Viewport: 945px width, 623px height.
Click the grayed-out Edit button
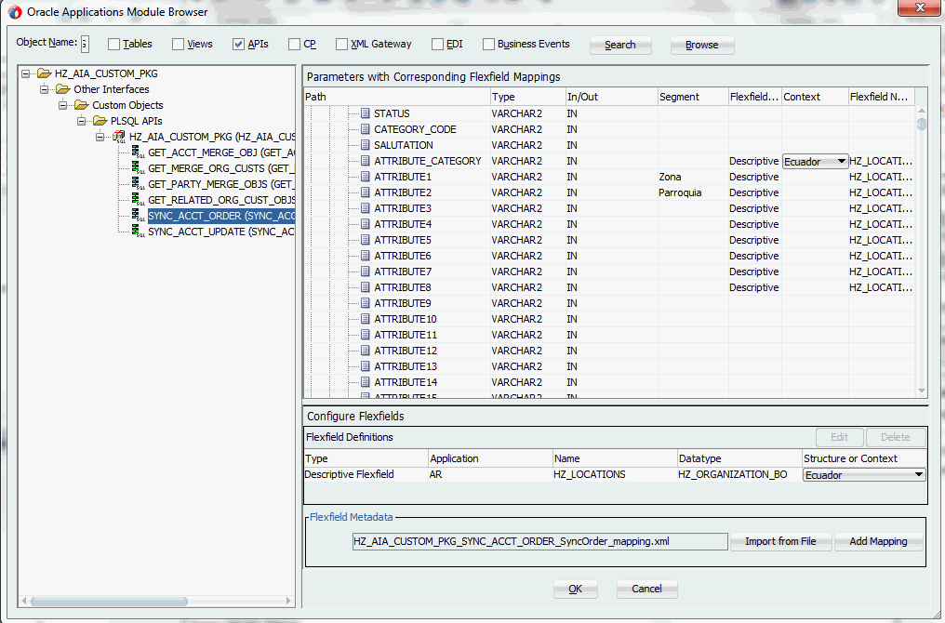[840, 437]
